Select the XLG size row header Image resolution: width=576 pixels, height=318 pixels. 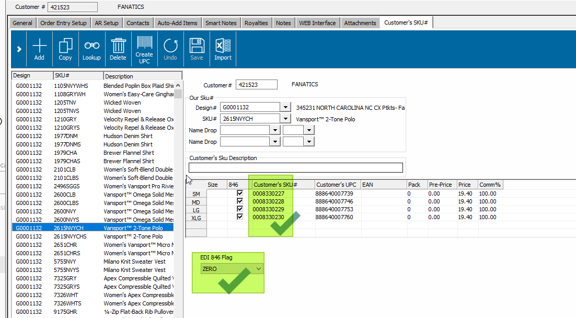pos(196,218)
